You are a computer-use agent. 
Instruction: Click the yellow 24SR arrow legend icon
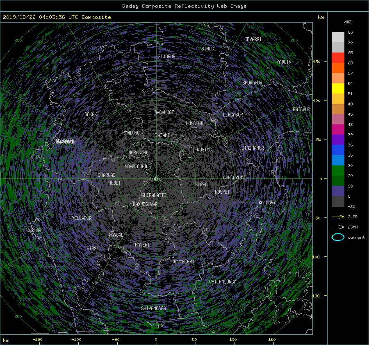(x=338, y=217)
